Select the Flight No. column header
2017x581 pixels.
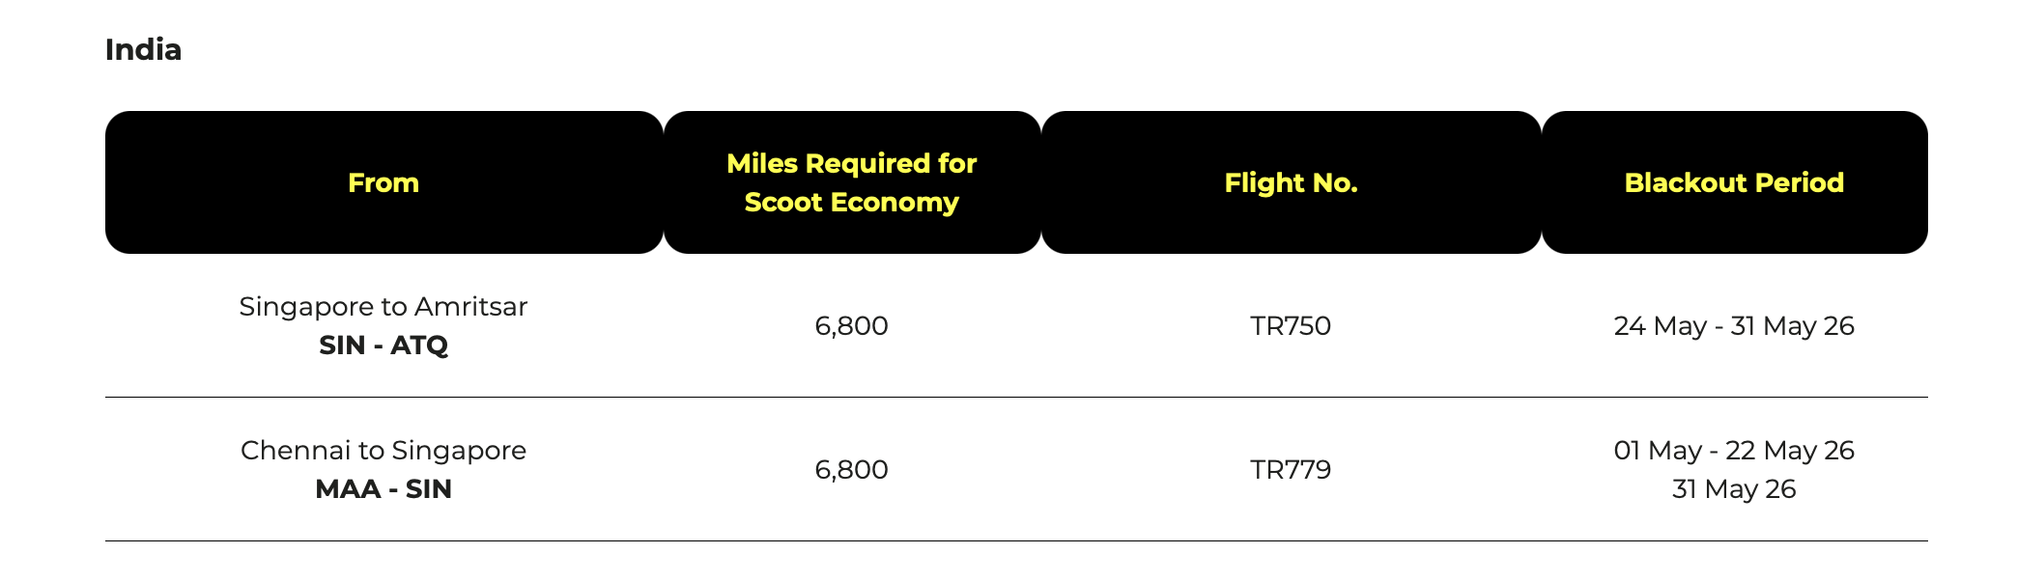[x=1291, y=182]
